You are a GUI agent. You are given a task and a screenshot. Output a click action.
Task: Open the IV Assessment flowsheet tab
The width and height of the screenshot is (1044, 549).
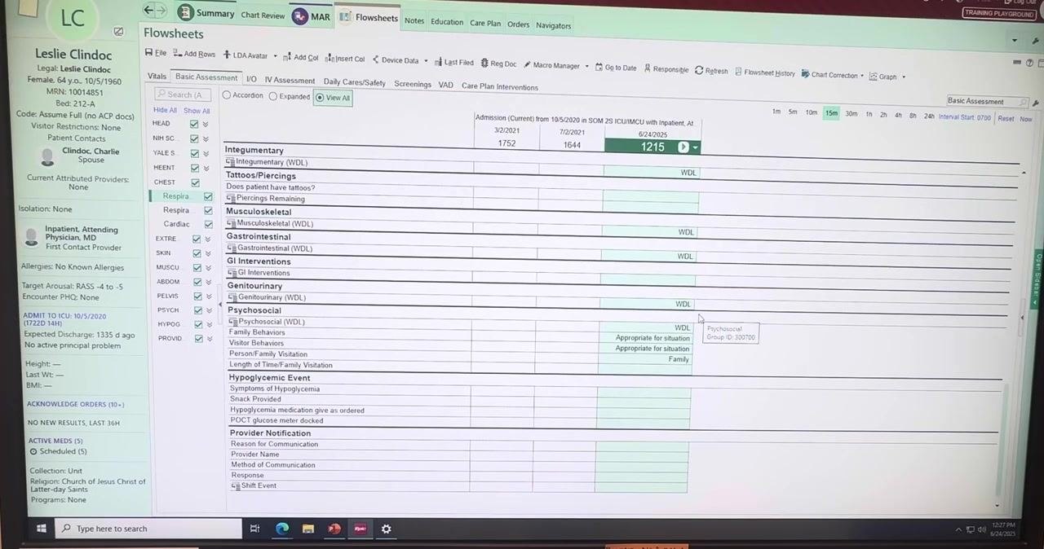click(290, 81)
